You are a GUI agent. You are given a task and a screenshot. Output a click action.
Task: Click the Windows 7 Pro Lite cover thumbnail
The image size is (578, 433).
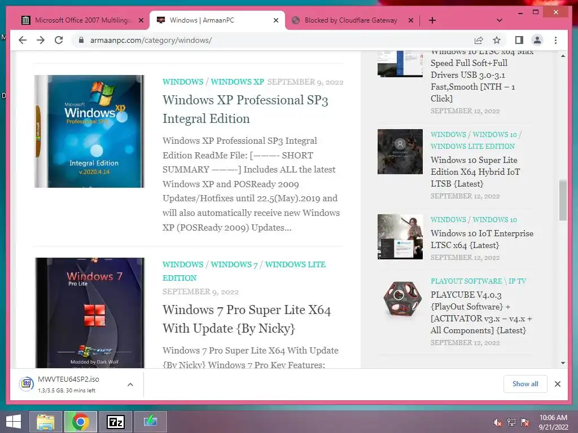[90, 312]
